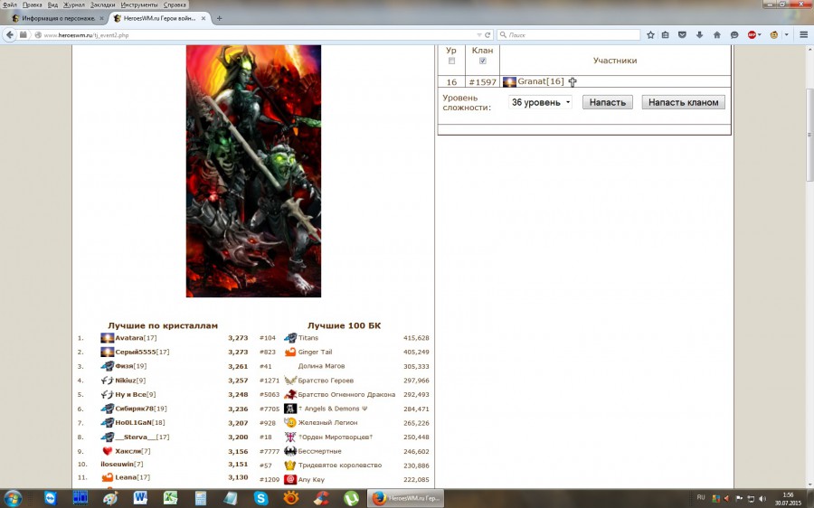This screenshot has height=508, width=814.
Task: Open the Файл menu
Action: pyautogui.click(x=9, y=5)
